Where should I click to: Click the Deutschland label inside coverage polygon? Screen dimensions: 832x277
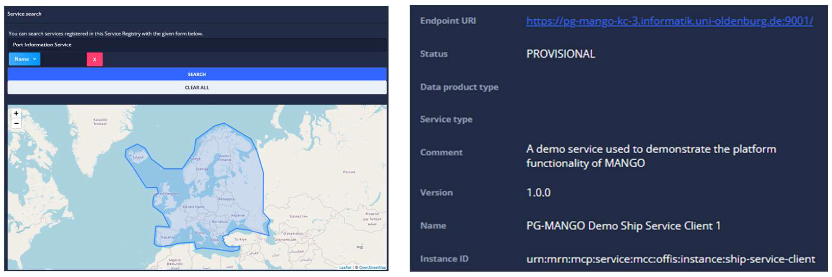coord(194,207)
